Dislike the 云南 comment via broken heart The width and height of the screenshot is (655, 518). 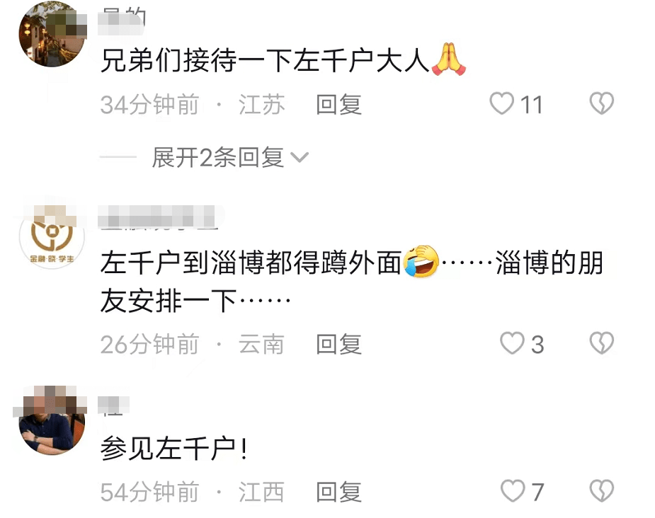click(601, 343)
